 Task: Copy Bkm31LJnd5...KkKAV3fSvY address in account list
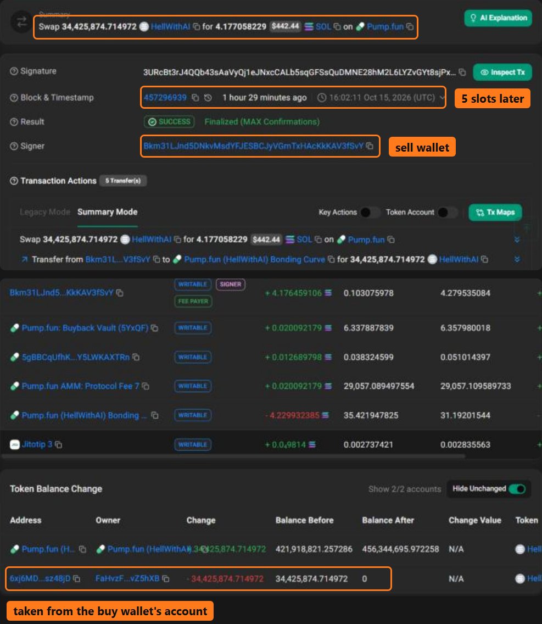(119, 293)
